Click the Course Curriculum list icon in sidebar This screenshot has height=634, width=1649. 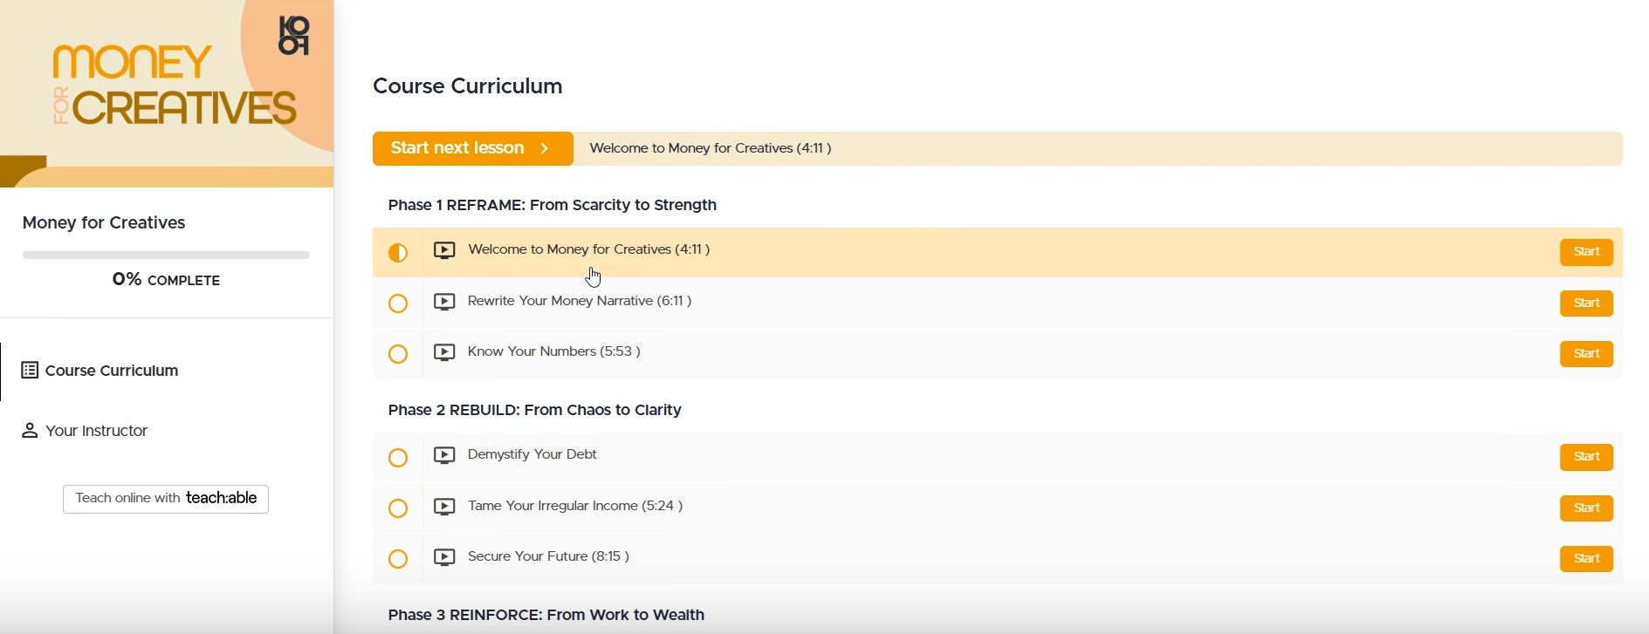30,371
